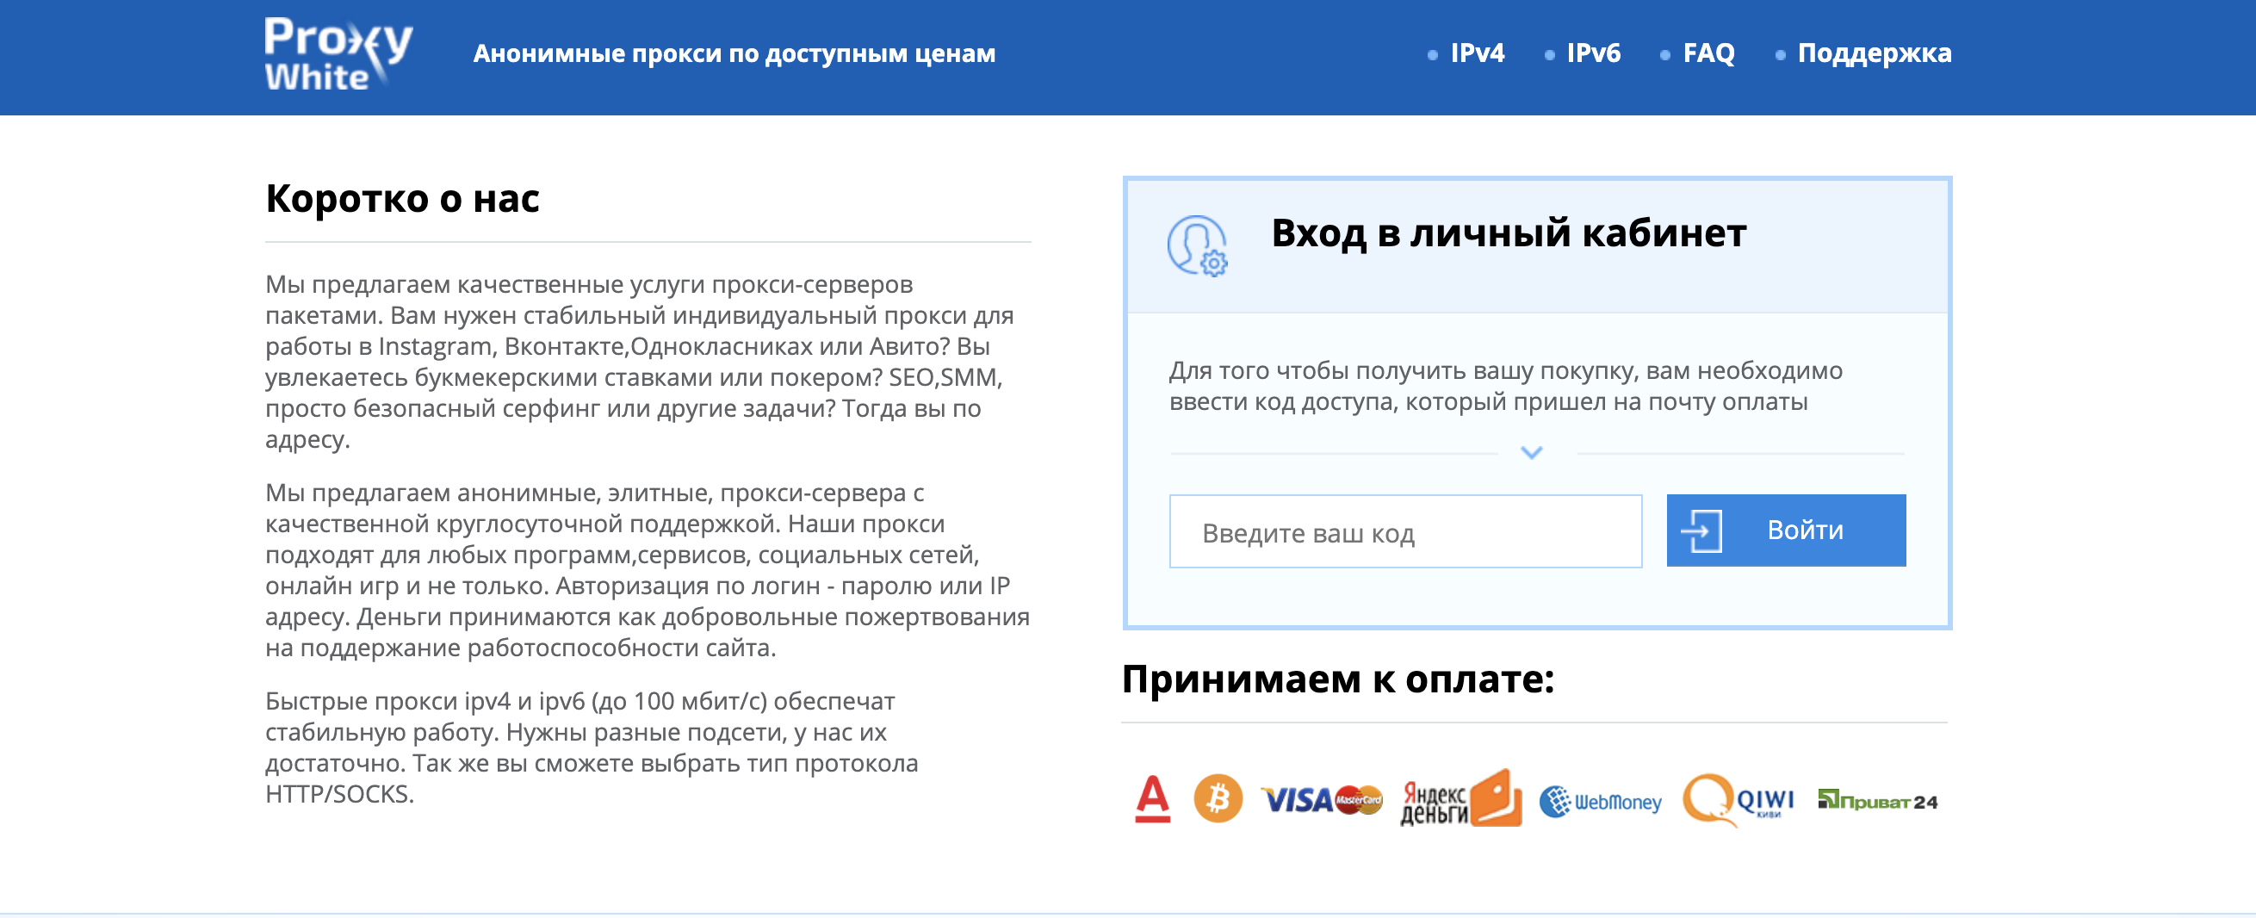
Task: Expand the chevron below the access code text
Action: click(x=1529, y=454)
